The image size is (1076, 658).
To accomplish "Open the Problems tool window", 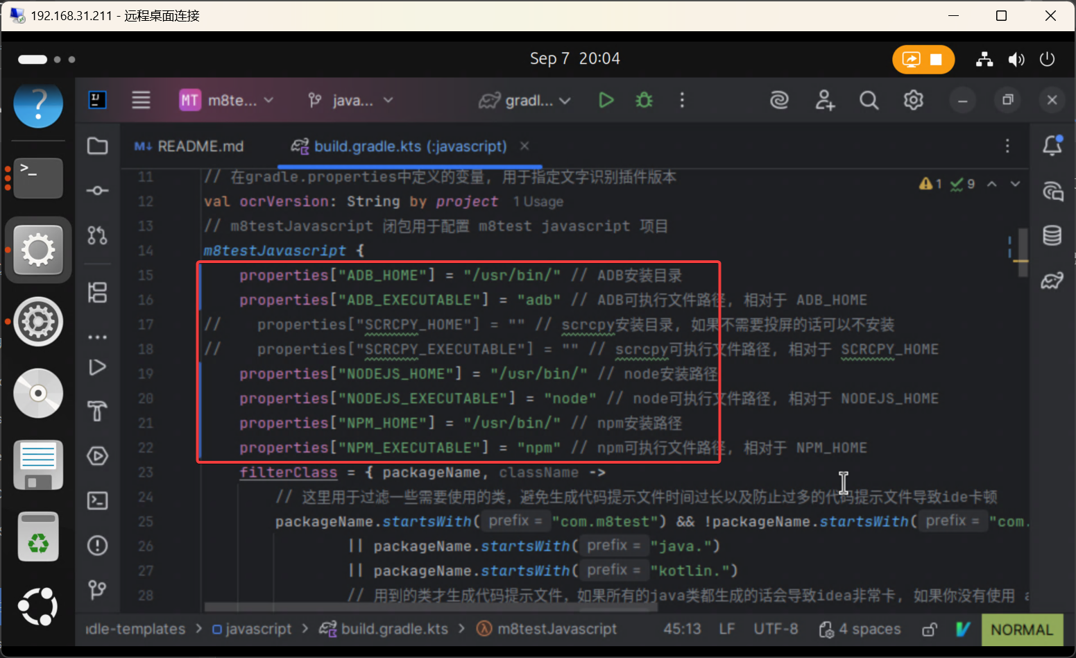I will tap(97, 545).
